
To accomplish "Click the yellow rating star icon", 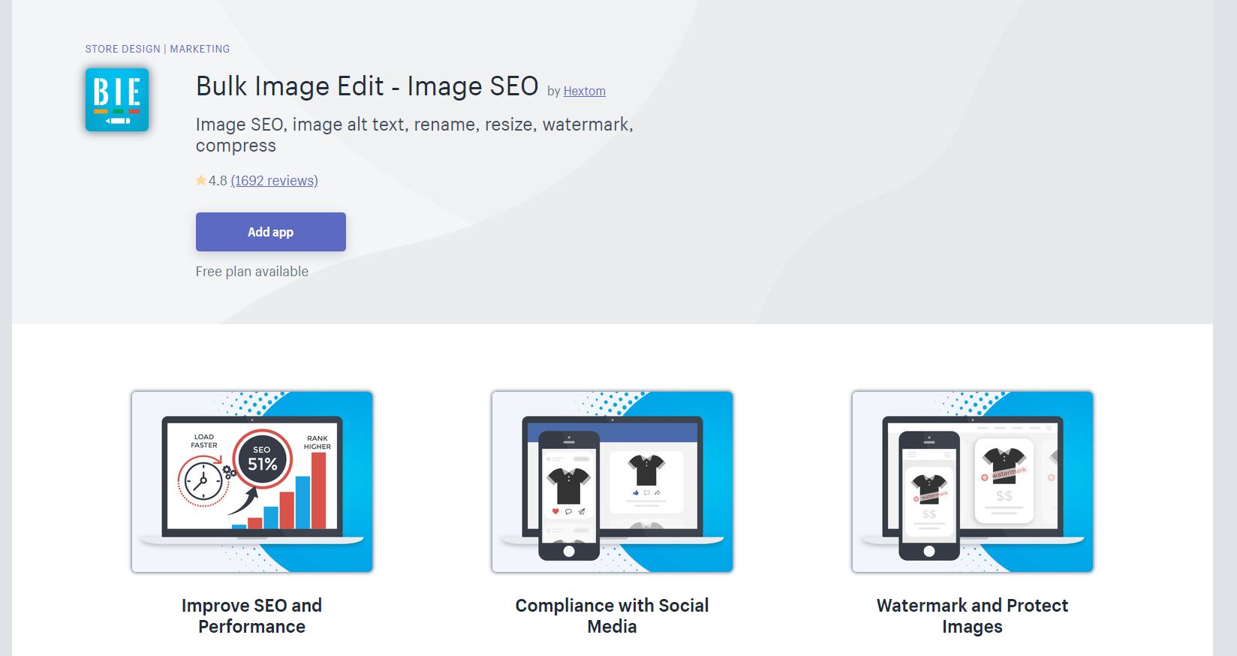I will (x=200, y=180).
